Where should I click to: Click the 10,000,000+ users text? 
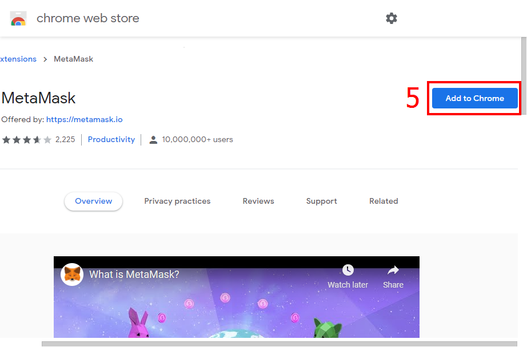pyautogui.click(x=197, y=140)
